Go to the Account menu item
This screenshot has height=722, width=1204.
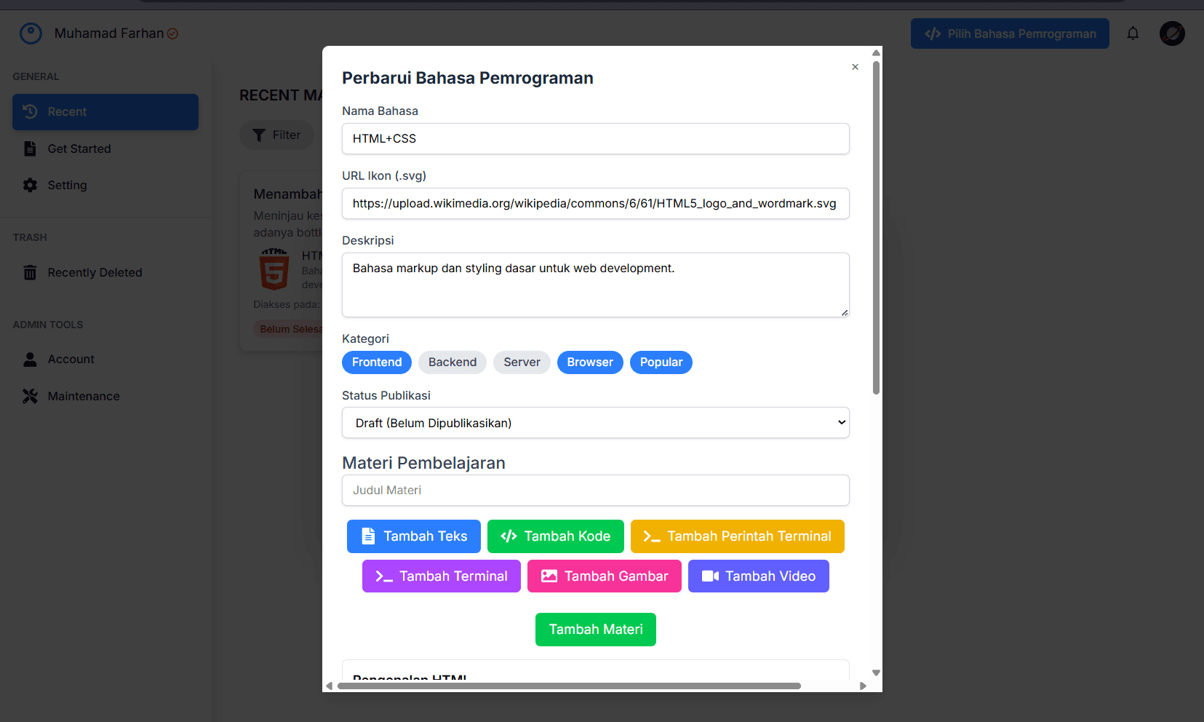pyautogui.click(x=71, y=360)
